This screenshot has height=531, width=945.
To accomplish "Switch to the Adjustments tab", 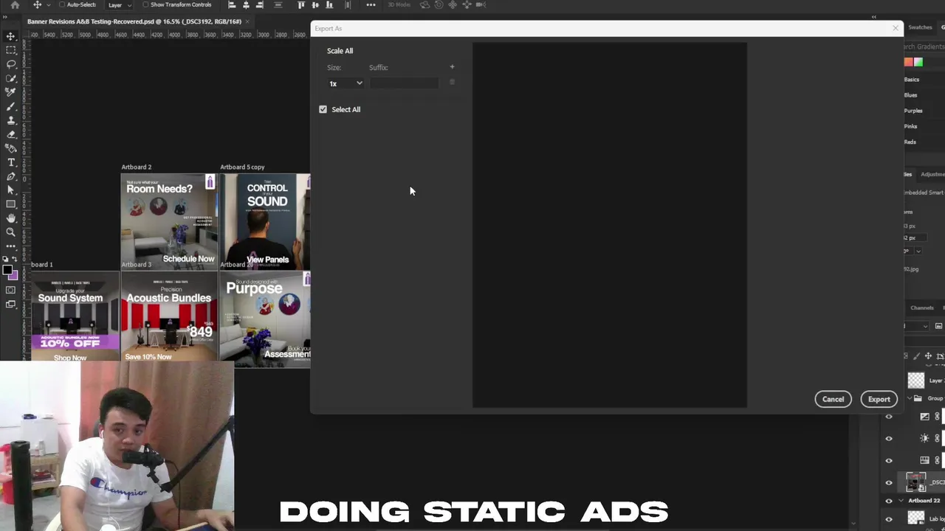I will point(932,174).
